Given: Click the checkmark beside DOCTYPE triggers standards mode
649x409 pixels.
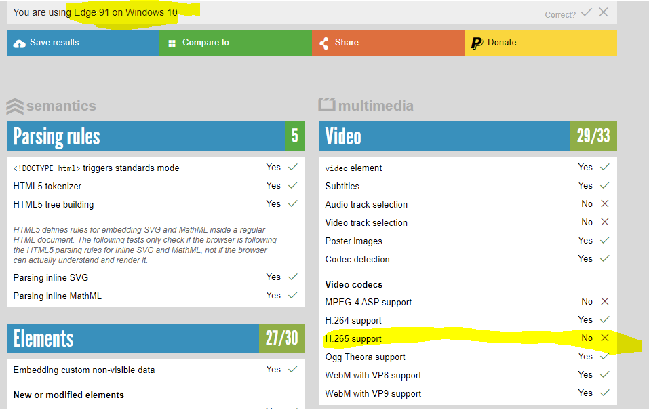Looking at the screenshot, I should click(x=293, y=168).
